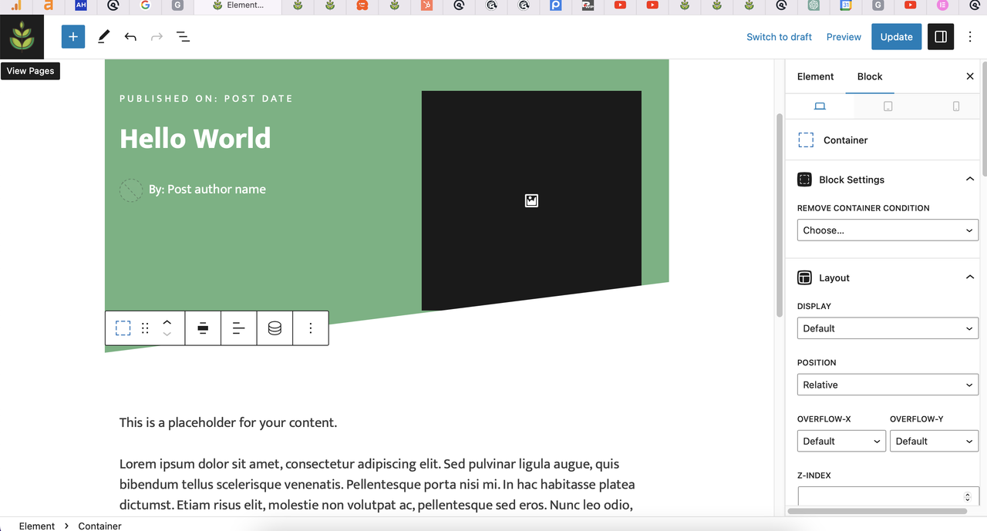This screenshot has width=987, height=531.
Task: Click the Hello World heading
Action: pos(195,139)
